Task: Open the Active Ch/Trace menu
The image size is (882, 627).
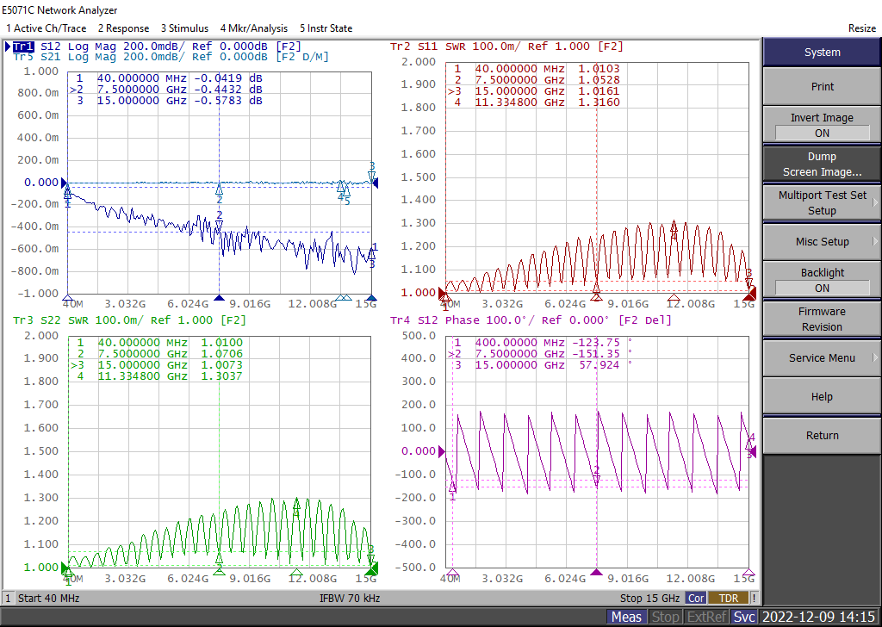Action: coord(47,28)
